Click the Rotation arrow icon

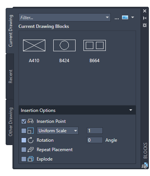[31, 140]
